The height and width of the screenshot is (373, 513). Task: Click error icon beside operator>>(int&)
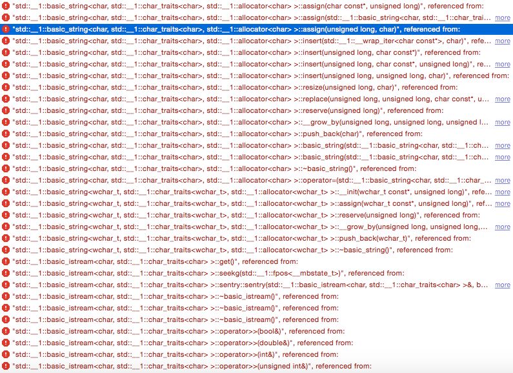6,354
